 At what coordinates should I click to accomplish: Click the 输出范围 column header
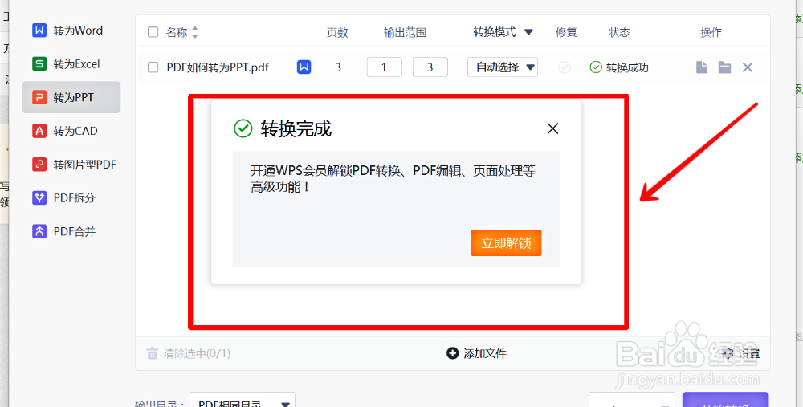pyautogui.click(x=405, y=33)
